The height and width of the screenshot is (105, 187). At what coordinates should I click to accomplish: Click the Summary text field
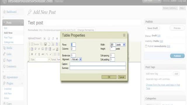pyautogui.click(x=98, y=68)
